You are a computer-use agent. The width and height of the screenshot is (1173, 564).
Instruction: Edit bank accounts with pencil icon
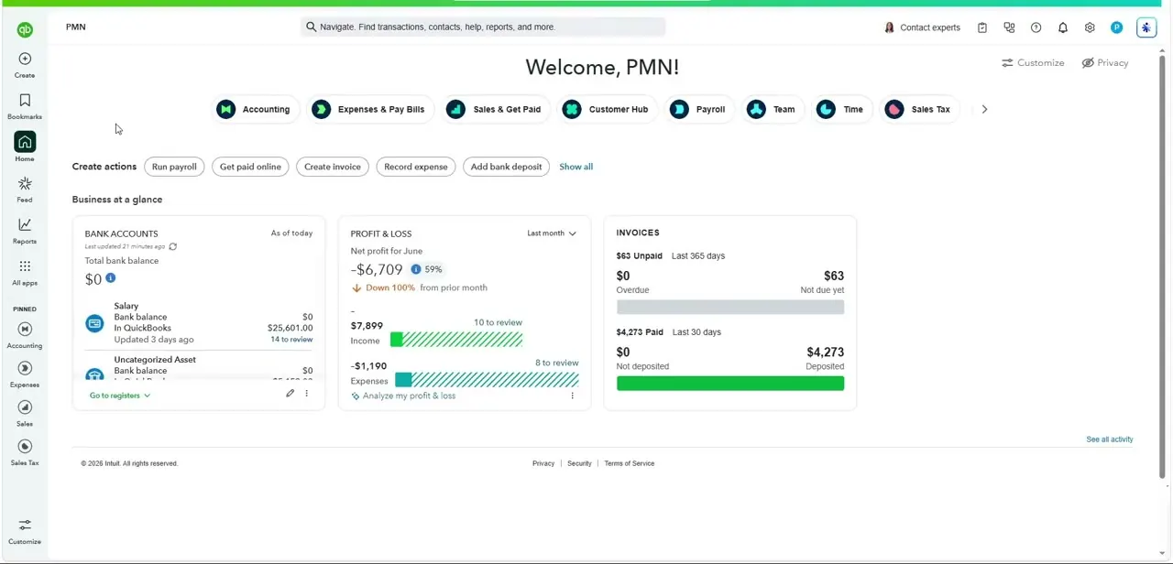(290, 394)
